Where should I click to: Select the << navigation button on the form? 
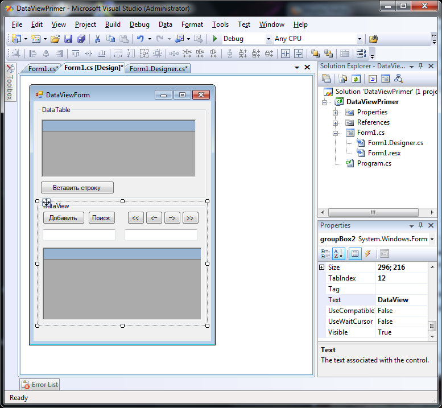click(136, 218)
